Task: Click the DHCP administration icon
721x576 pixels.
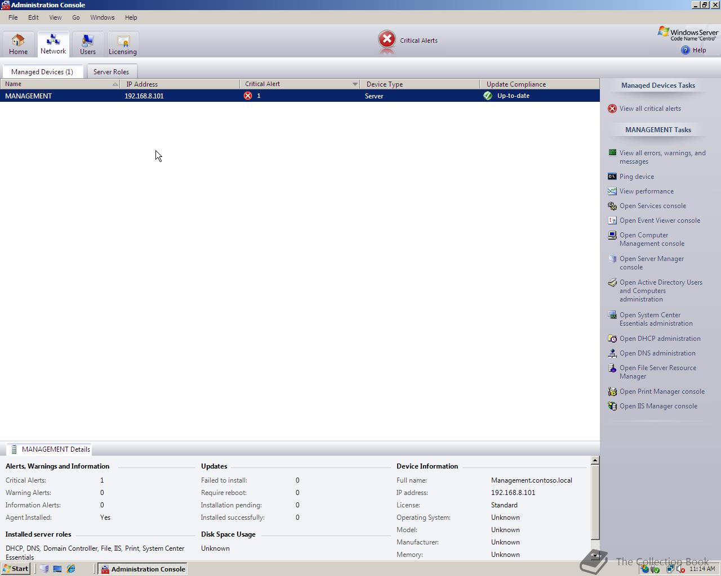Action: tap(612, 339)
